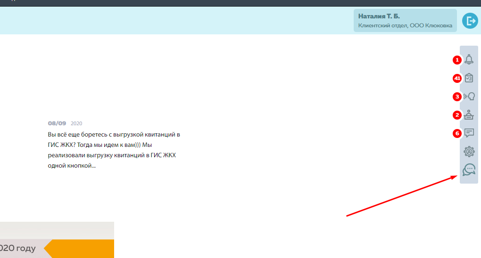
Task: Open the Наталия Т. Б. user profile block
Action: click(405, 21)
